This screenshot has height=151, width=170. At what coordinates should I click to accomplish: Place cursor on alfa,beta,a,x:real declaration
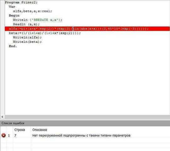pos(33,11)
